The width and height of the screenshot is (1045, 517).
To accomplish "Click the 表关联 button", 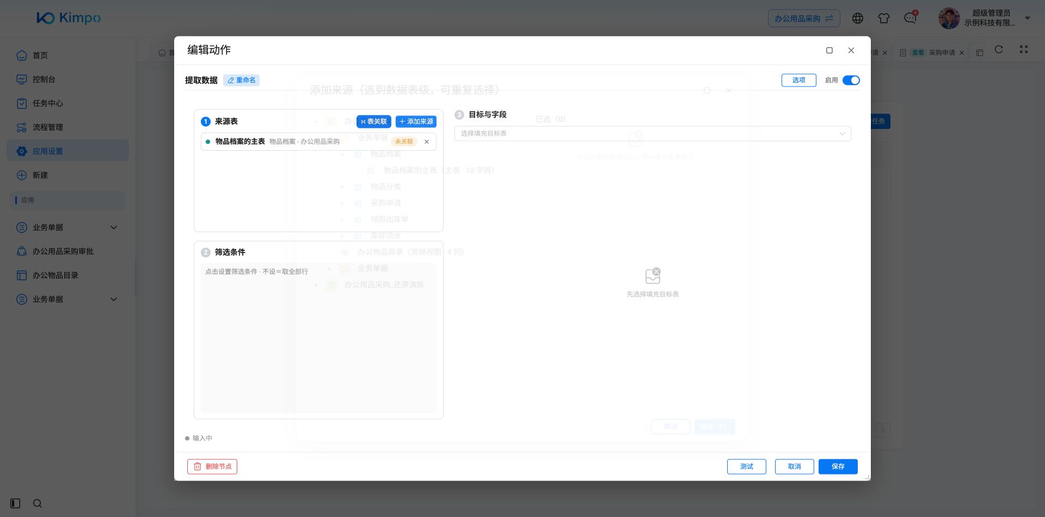I will [374, 121].
